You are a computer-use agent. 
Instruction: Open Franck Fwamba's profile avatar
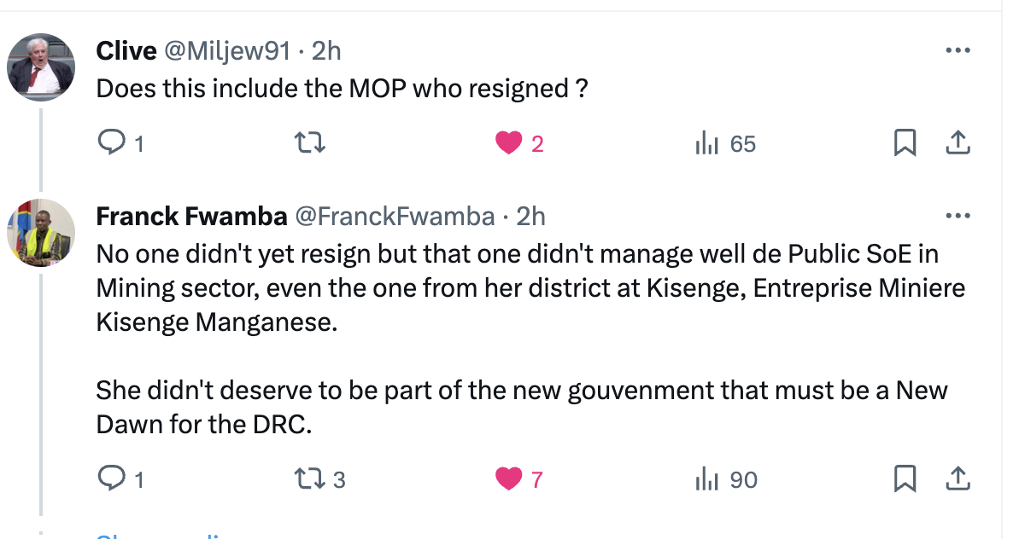[41, 233]
